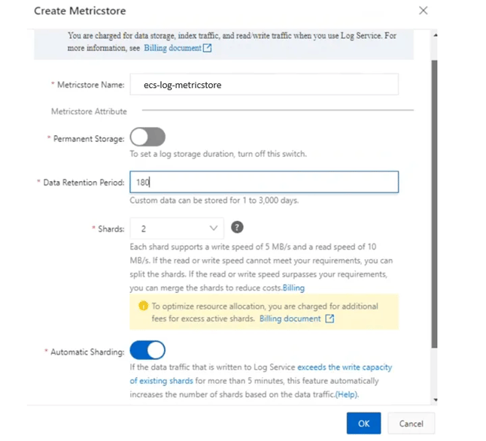The height and width of the screenshot is (441, 486).
Task: Click the Shards help question-mark icon
Action: (x=237, y=228)
